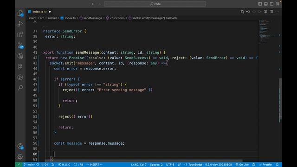Click the horizontal scrollbar at editor bottom
Viewport: 297px width, 167px height.
144,161
